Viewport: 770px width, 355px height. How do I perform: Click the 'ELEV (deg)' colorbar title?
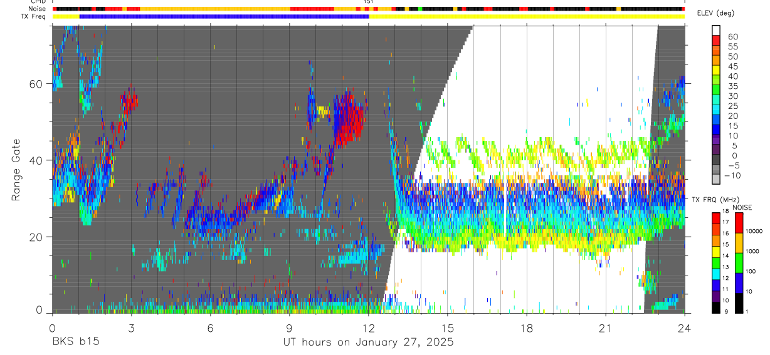pyautogui.click(x=715, y=13)
